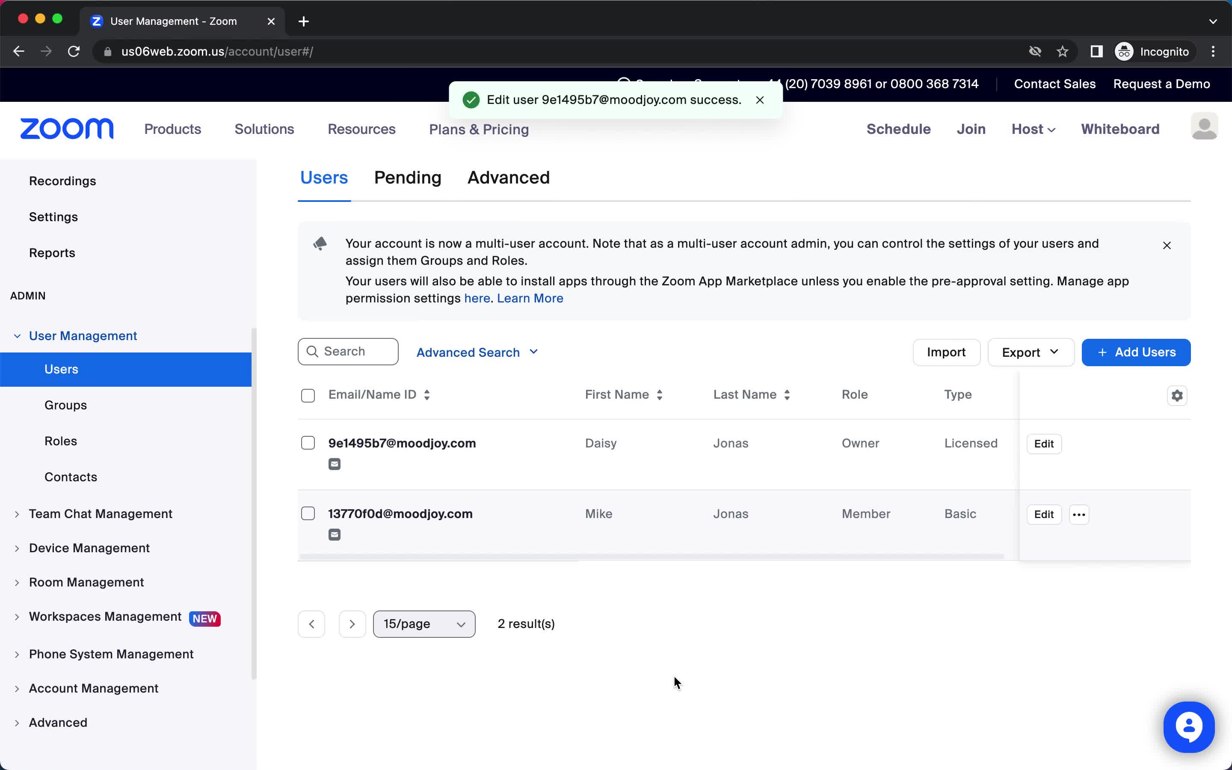Open Products menu

(172, 129)
